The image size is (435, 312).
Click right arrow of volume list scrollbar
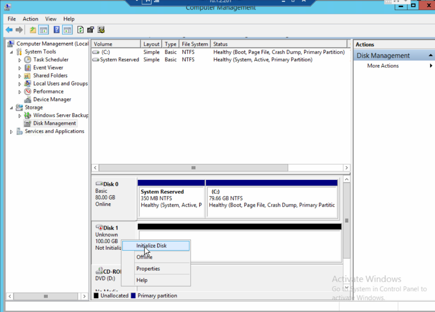pyautogui.click(x=346, y=168)
